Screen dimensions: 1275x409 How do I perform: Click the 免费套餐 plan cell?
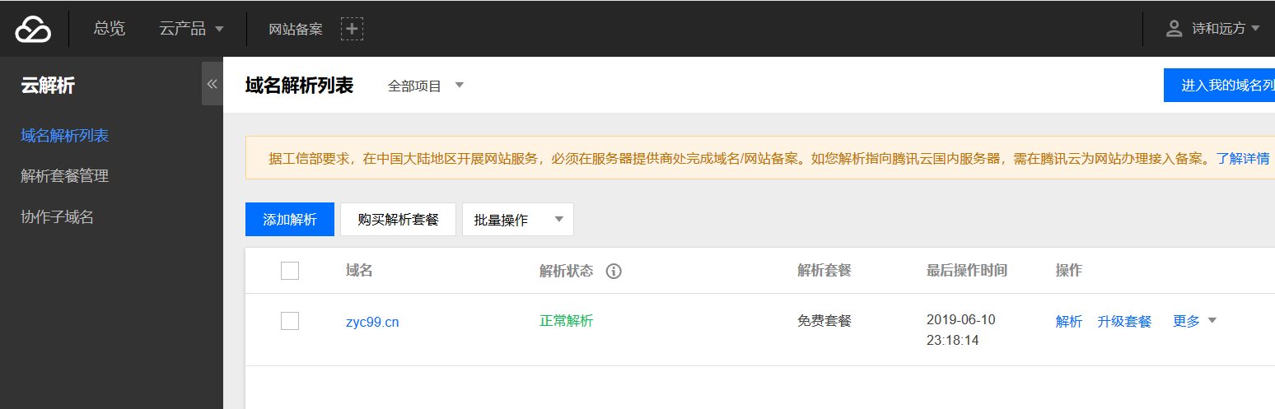coord(824,320)
